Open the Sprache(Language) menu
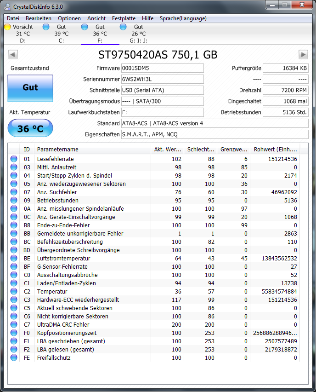316x392 pixels. coord(183,18)
